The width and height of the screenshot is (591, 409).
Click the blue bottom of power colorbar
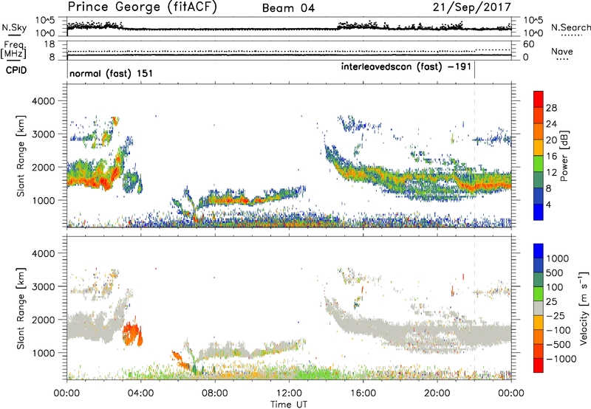click(x=539, y=212)
